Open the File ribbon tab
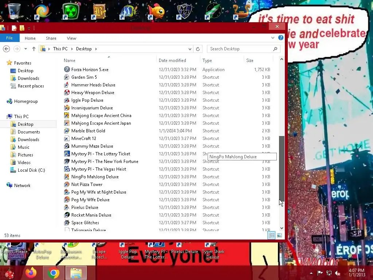Screen dimensions: 373x280 pyautogui.click(x=9, y=38)
